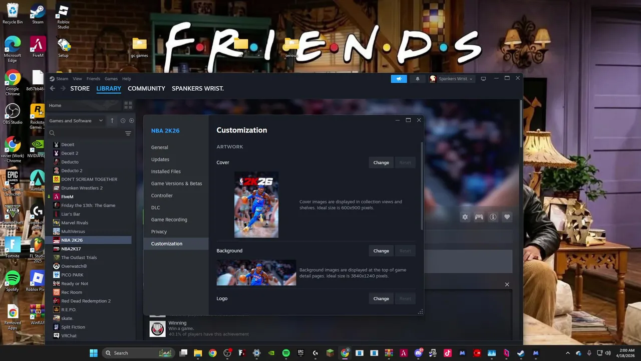This screenshot has width=641, height=361.
Task: Select Controller in properties sidebar
Action: click(176, 196)
